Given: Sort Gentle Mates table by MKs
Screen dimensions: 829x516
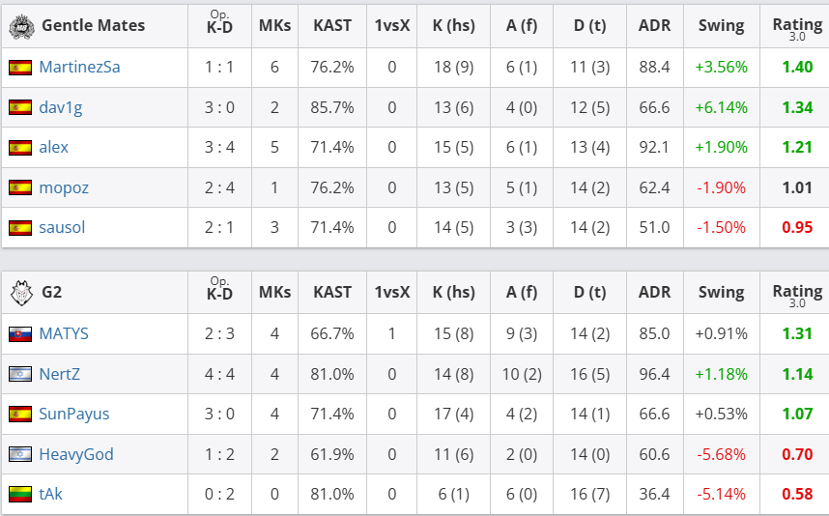Looking at the screenshot, I should 274,27.
